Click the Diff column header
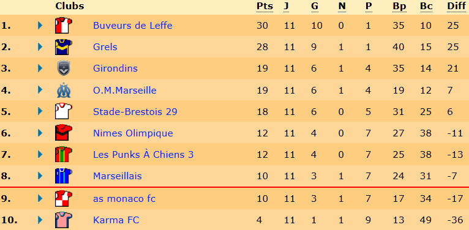 (x=456, y=6)
